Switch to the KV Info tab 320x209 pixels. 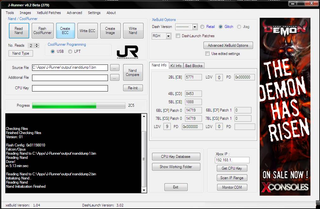pyautogui.click(x=176, y=66)
